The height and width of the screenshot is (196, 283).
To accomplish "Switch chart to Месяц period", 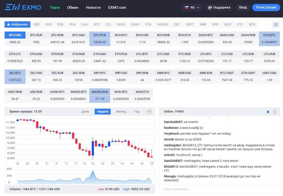I will click(x=121, y=111).
